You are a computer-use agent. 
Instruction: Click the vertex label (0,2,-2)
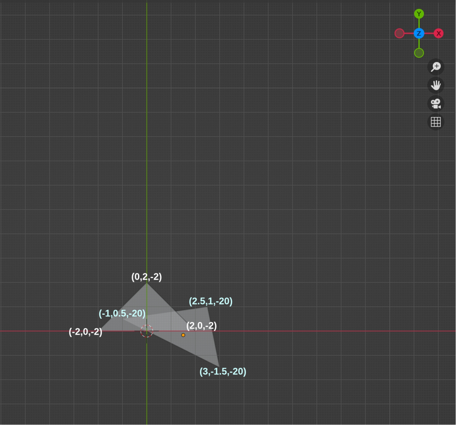(x=146, y=277)
